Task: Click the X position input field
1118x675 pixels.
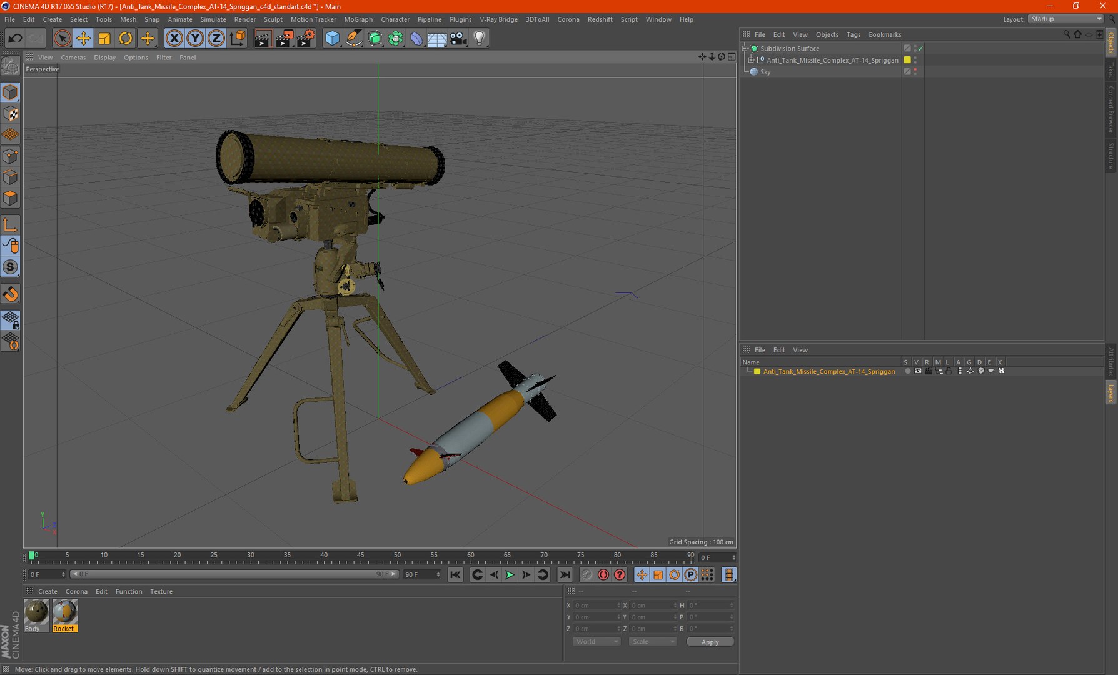Action: (x=596, y=606)
